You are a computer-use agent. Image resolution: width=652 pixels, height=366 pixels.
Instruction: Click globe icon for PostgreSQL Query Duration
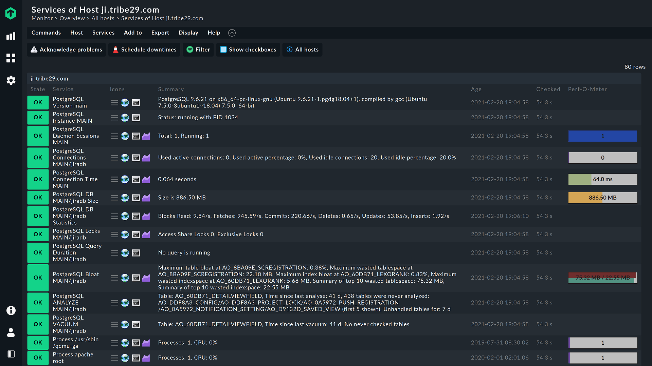pyautogui.click(x=125, y=253)
